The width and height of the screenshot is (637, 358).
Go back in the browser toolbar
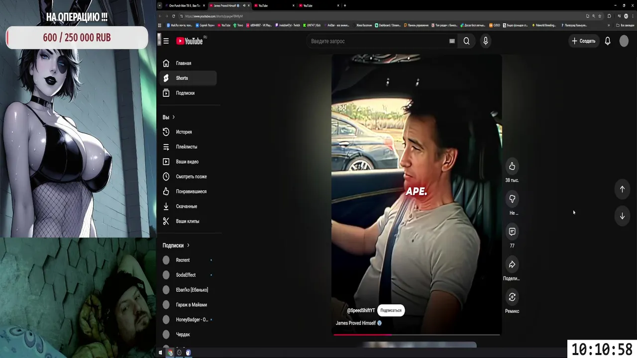click(160, 16)
